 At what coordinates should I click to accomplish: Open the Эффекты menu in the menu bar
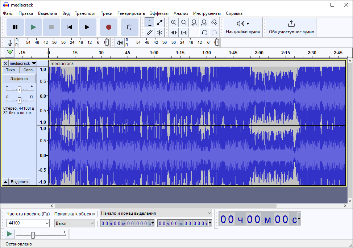point(159,13)
